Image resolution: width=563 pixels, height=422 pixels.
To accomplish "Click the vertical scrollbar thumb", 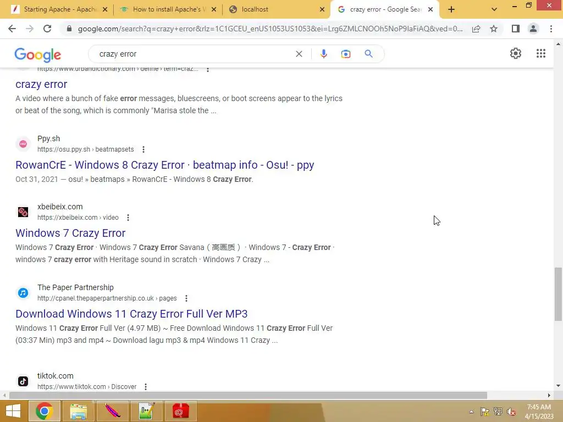I will point(558,295).
